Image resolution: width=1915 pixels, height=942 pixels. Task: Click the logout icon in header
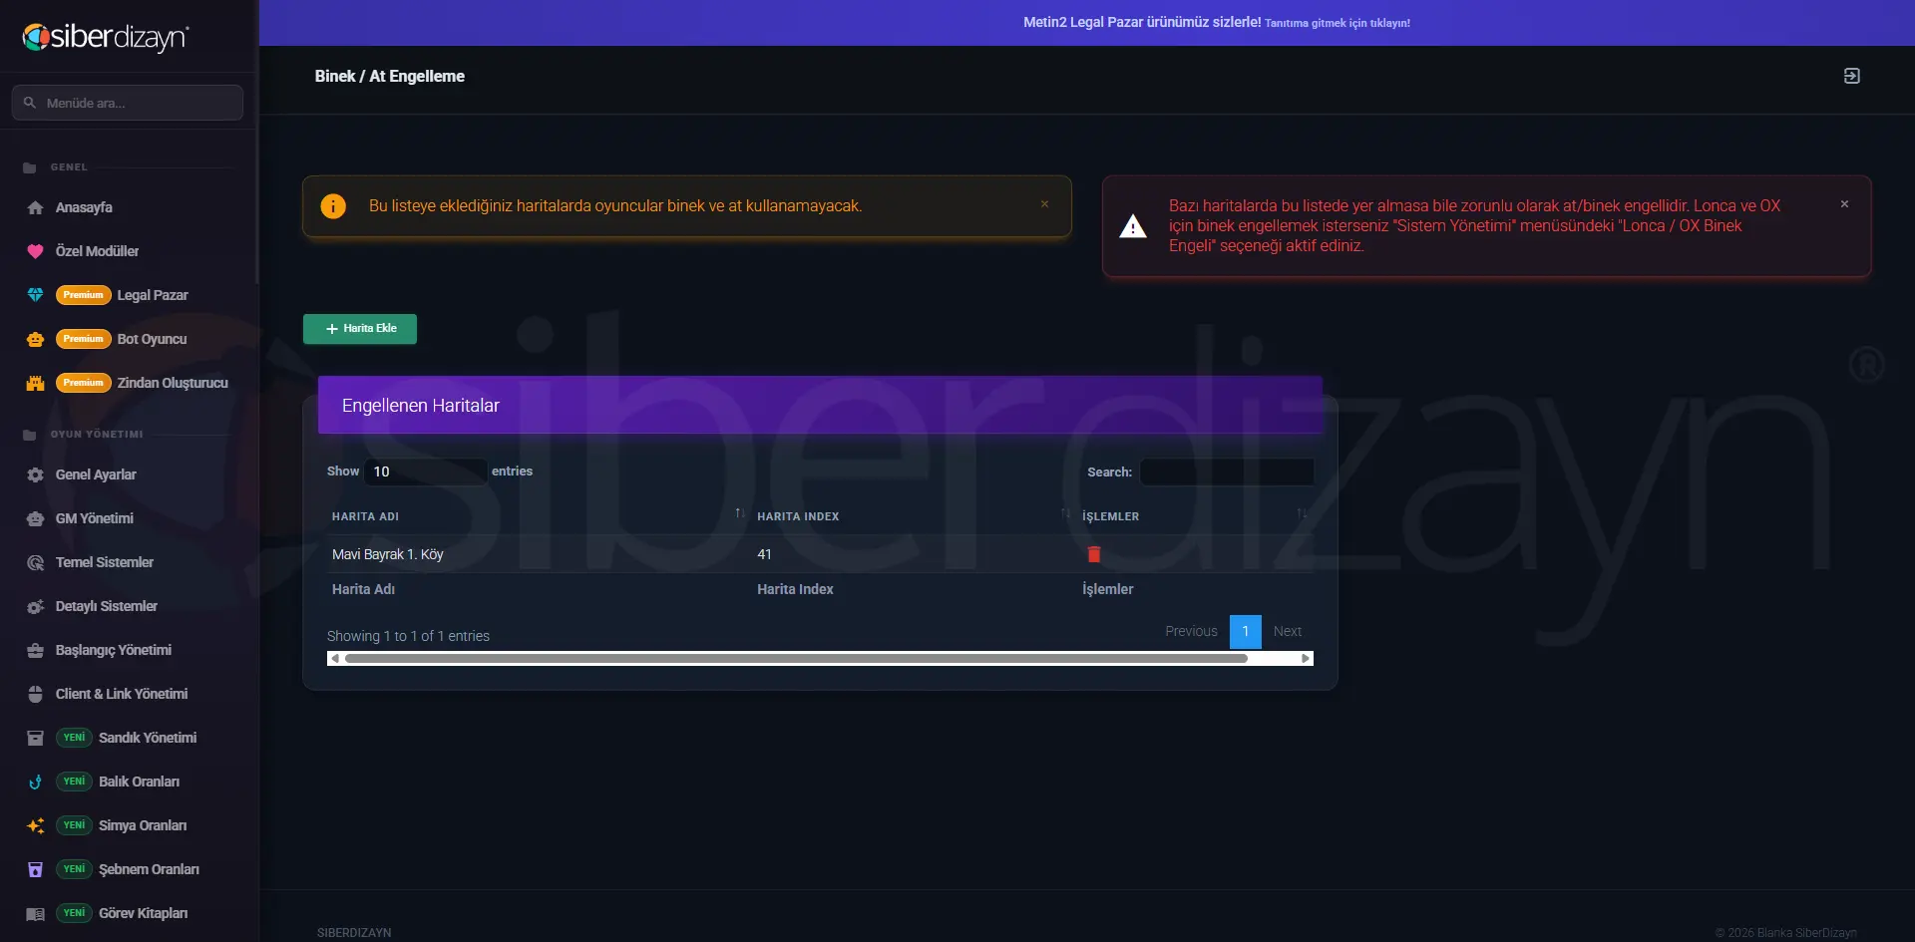point(1851,76)
